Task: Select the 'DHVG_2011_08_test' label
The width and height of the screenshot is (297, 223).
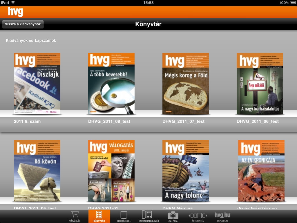Action: [109, 121]
